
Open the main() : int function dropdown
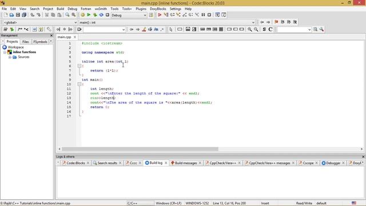pyautogui.click(x=167, y=22)
